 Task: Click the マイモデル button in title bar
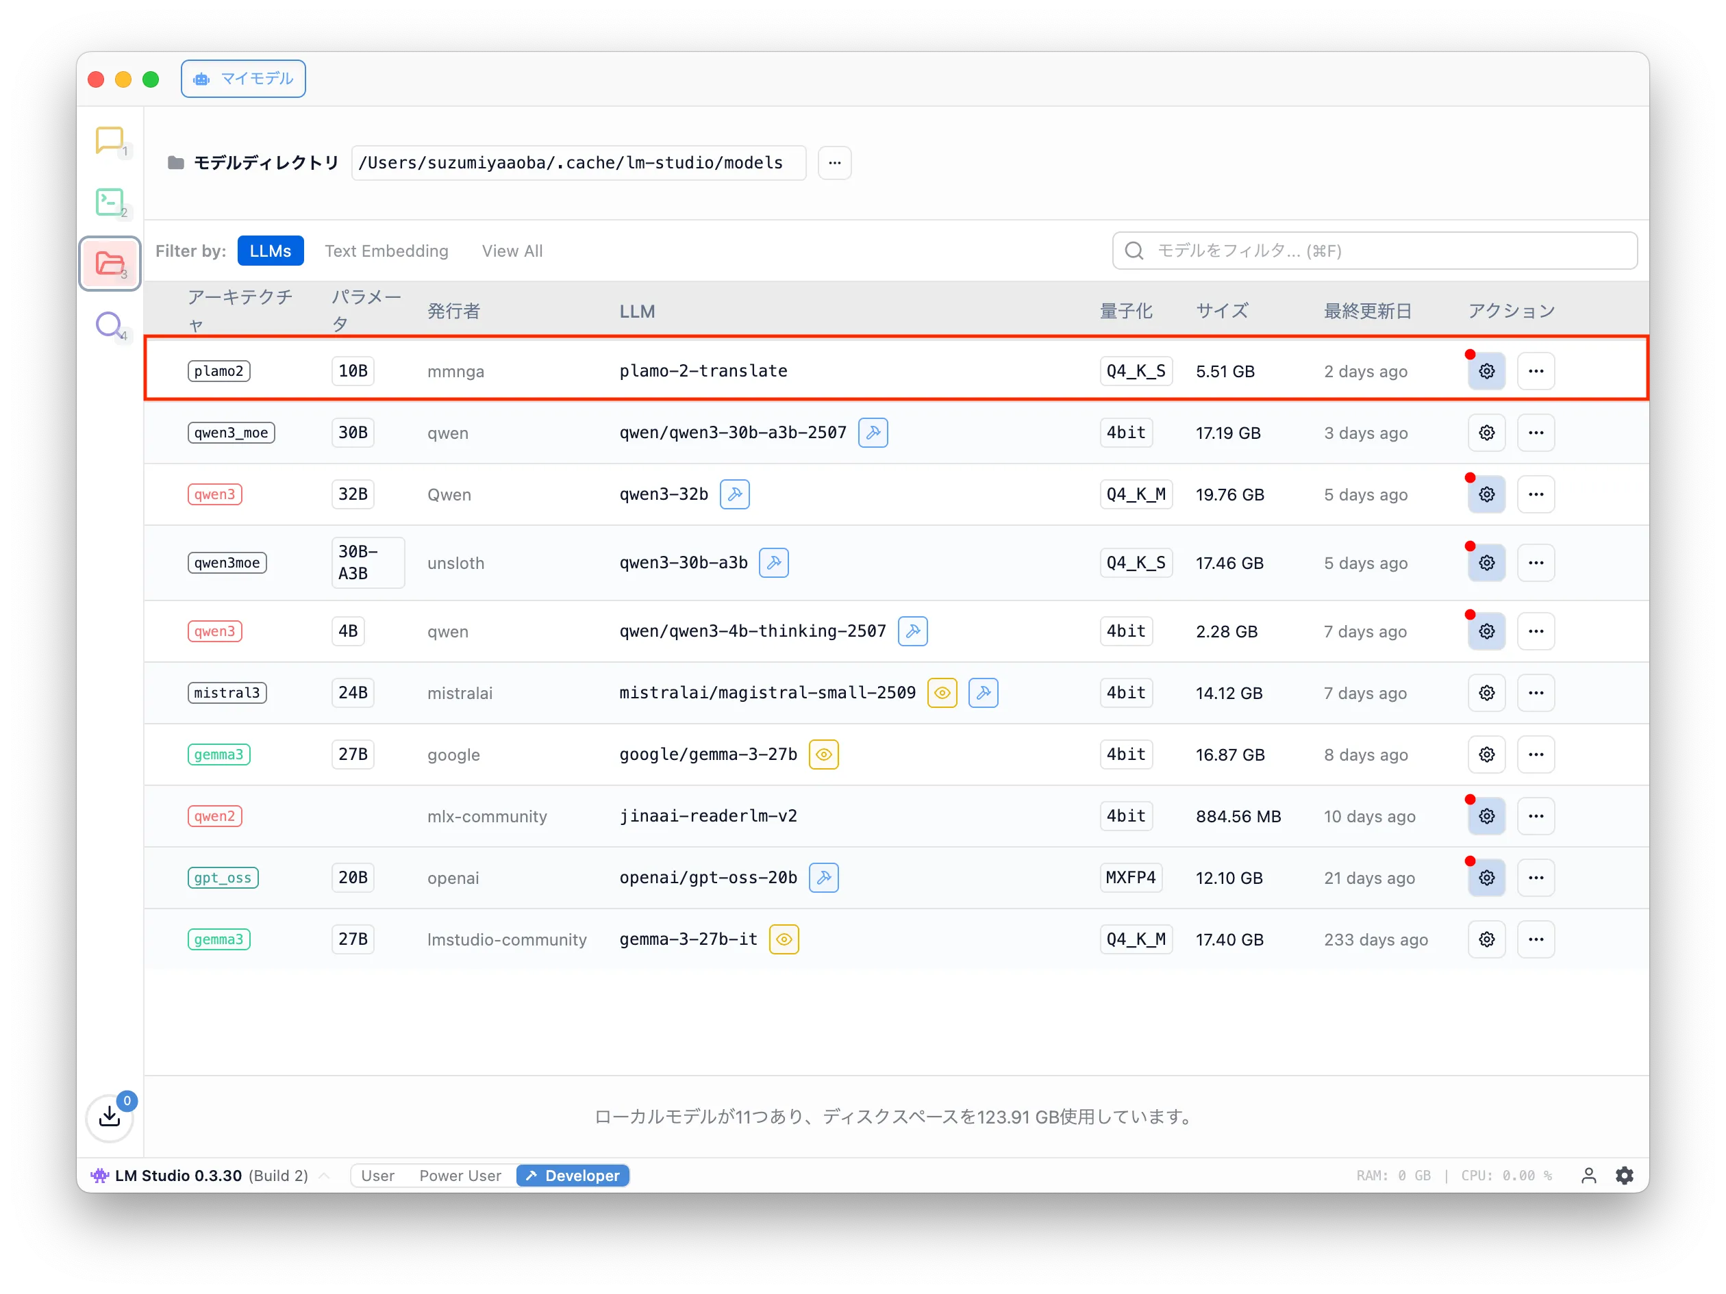coord(243,79)
